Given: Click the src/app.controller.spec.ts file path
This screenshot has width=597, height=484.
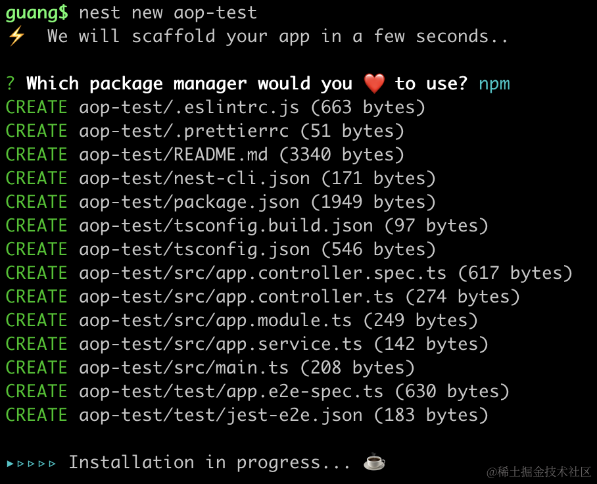Looking at the screenshot, I should (262, 273).
